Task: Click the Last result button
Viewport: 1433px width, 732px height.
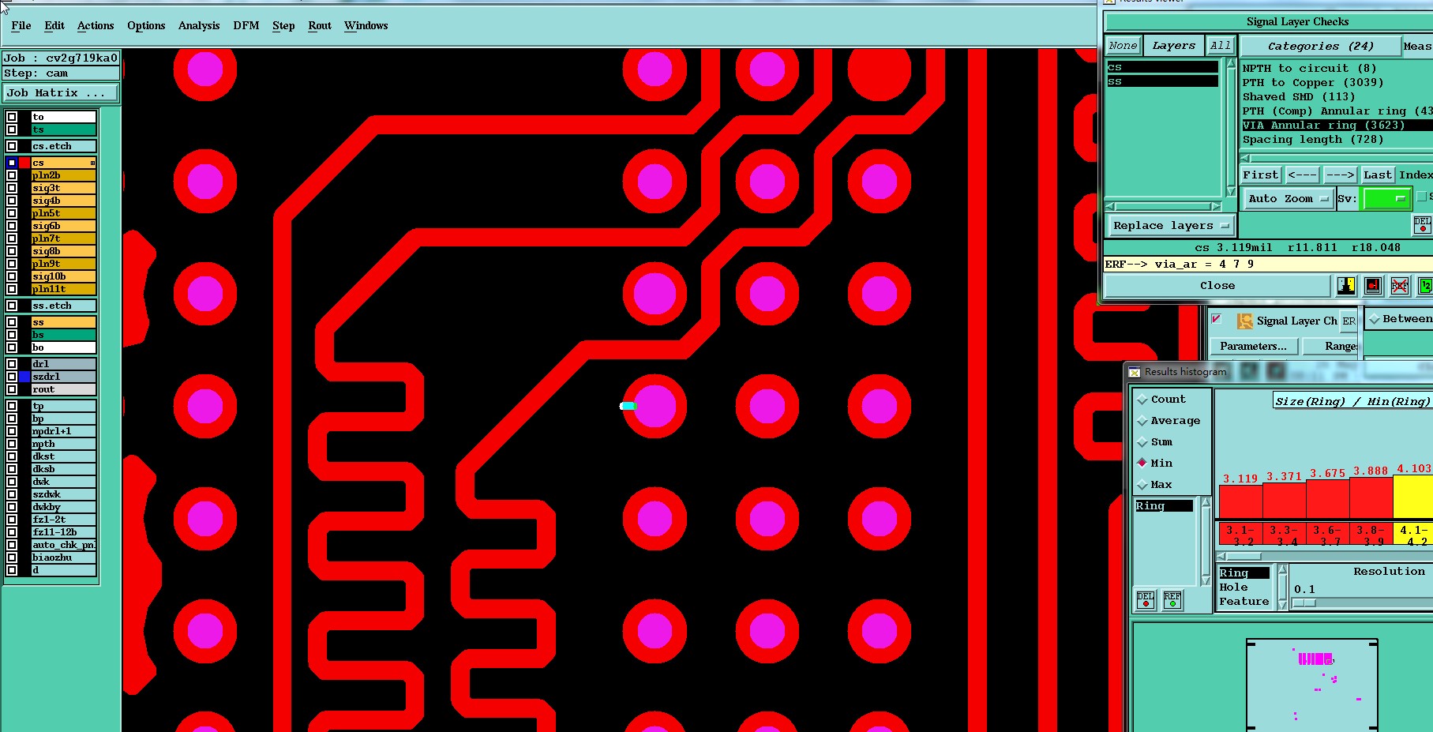Action: (x=1378, y=175)
